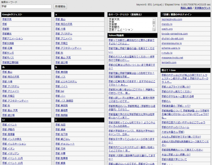Open the 京都 地図 link
The width and height of the screenshot is (212, 165).
[60, 125]
